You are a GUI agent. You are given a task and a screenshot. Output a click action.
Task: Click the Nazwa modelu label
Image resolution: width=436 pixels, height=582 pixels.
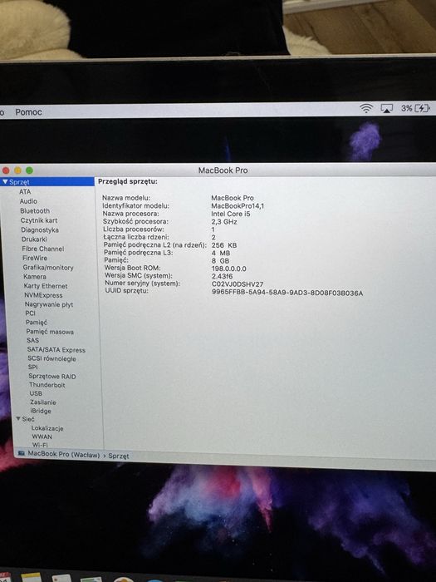[x=126, y=198]
